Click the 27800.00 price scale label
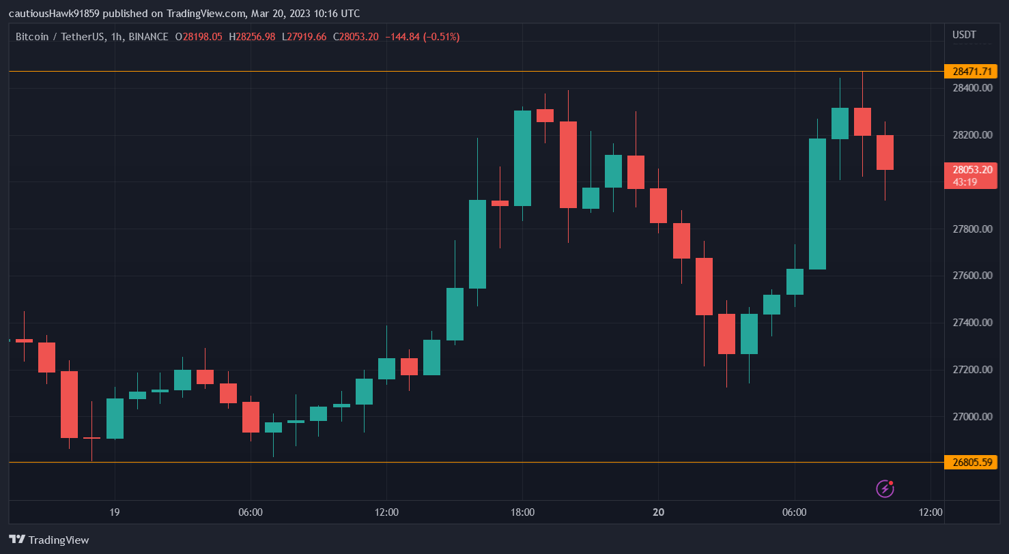The image size is (1009, 554). (x=972, y=229)
